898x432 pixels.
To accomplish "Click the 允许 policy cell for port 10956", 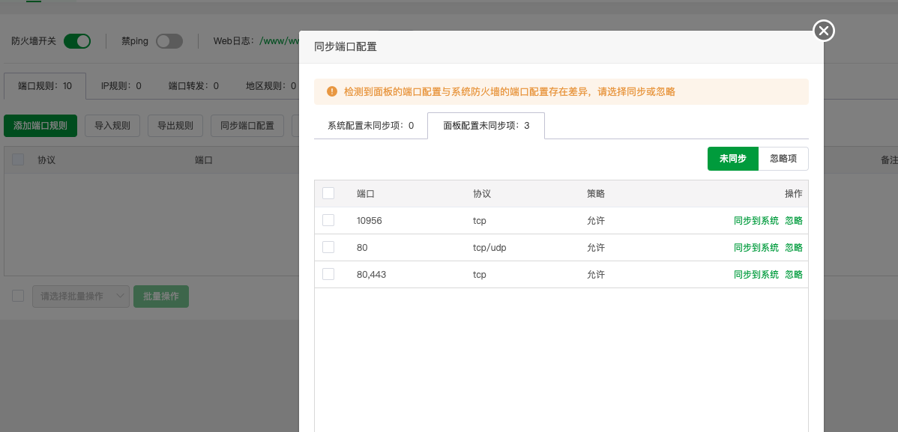I will 596,220.
